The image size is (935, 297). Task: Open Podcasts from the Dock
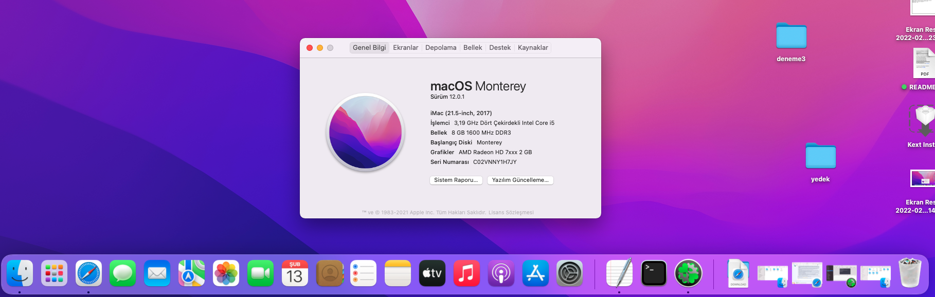[x=501, y=273]
